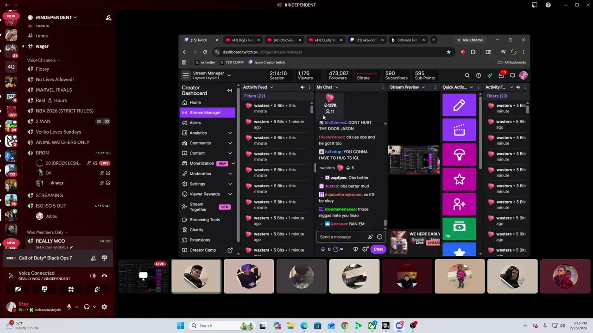Image resolution: width=593 pixels, height=333 pixels.
Task: Mute the second Activity Feed panel sound
Action: click(x=518, y=87)
